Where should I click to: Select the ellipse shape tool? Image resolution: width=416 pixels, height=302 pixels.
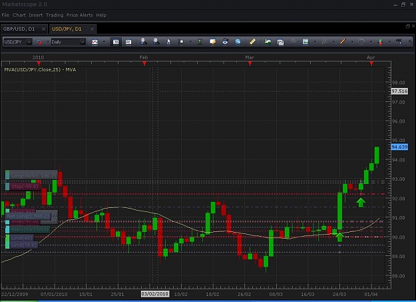(361, 42)
